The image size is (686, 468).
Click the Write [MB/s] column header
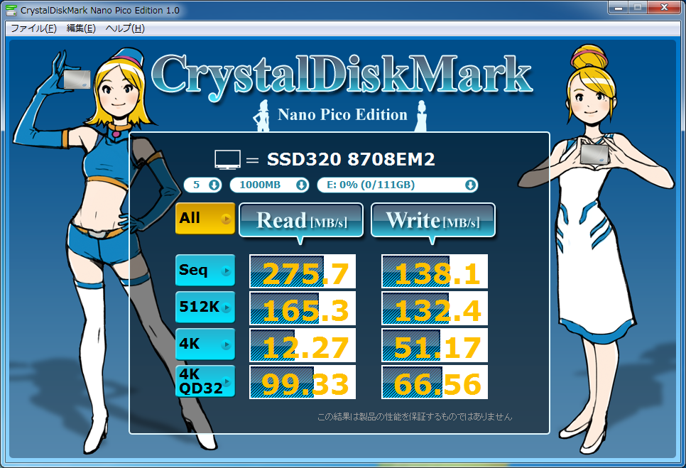(433, 220)
